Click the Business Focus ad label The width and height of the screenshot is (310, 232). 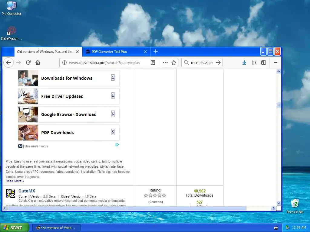coord(37,146)
